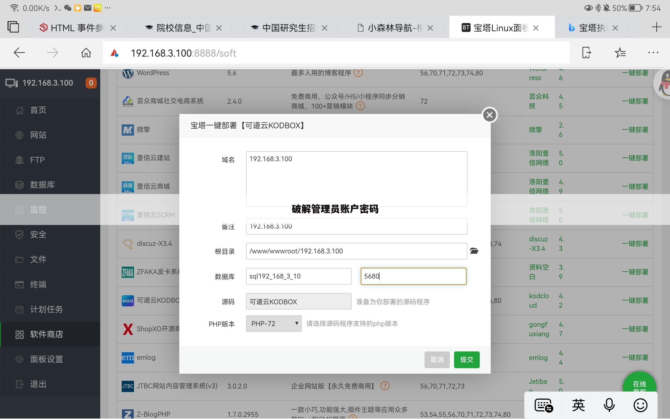
Task: Click the 备注 input field
Action: (356, 226)
